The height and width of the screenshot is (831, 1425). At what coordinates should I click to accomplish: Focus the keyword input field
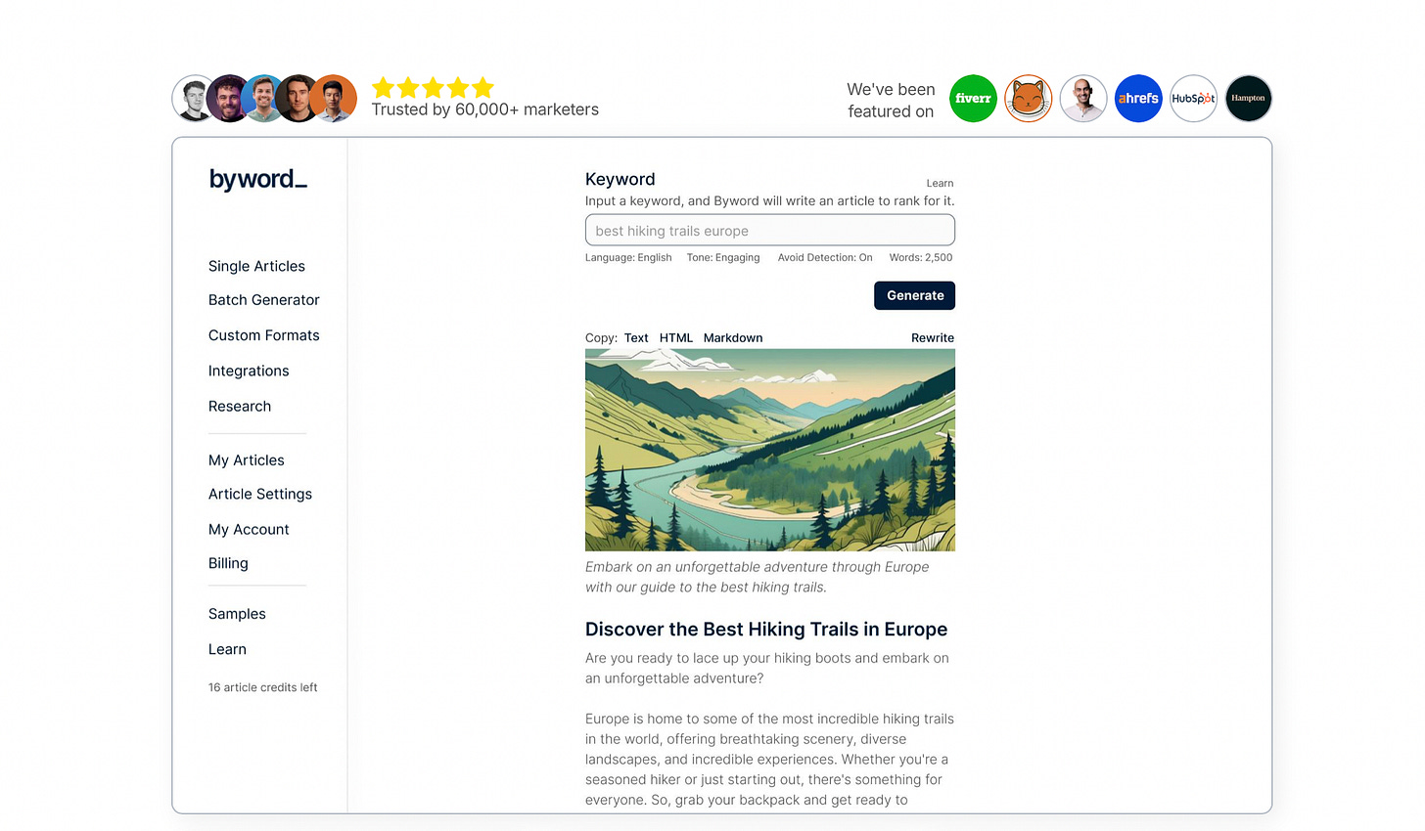click(x=770, y=230)
